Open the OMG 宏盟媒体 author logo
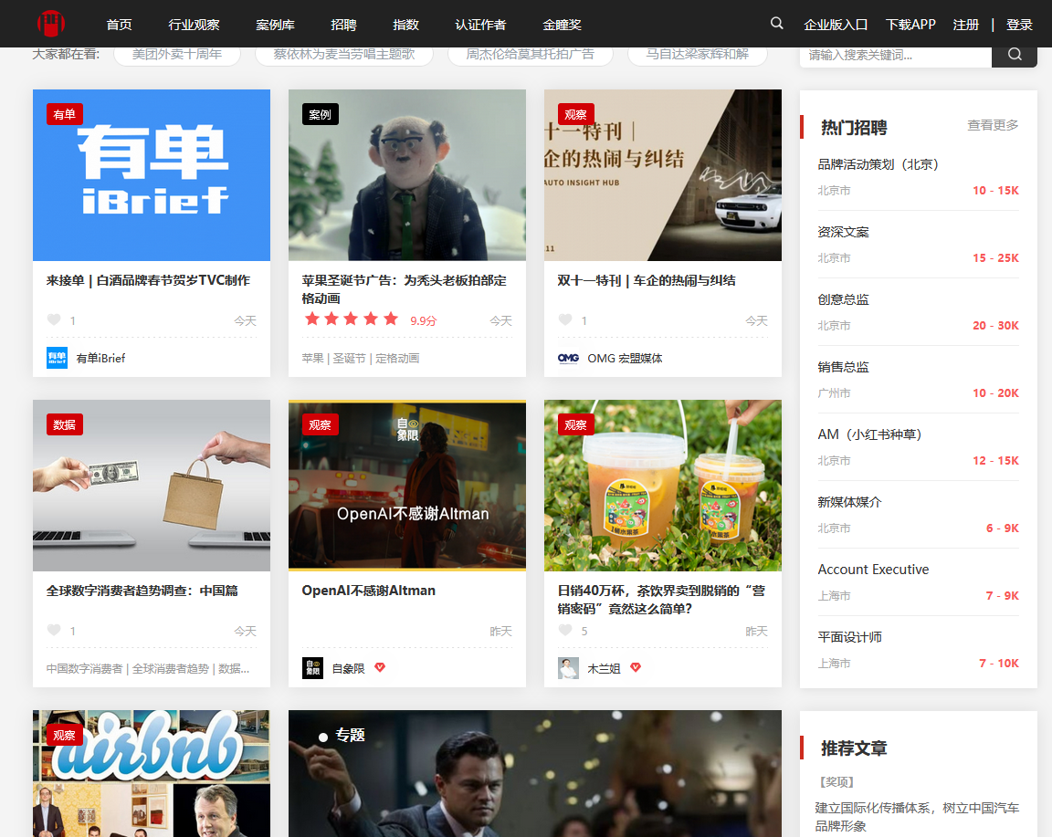The image size is (1052, 837). point(568,358)
